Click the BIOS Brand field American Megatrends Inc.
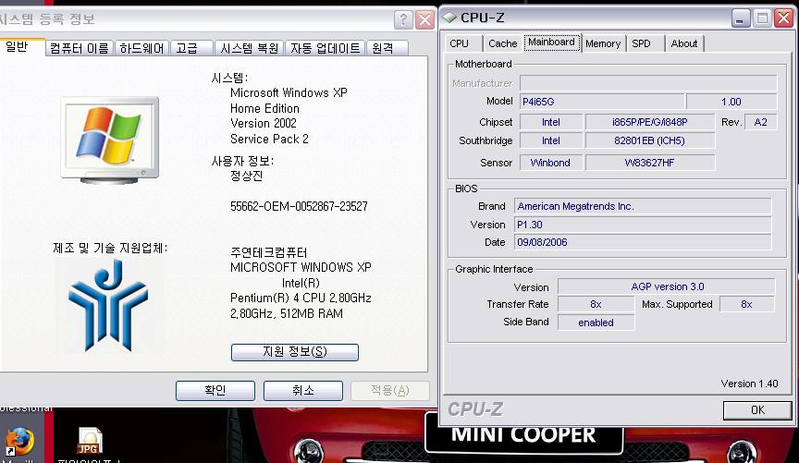The image size is (799, 463). (643, 206)
